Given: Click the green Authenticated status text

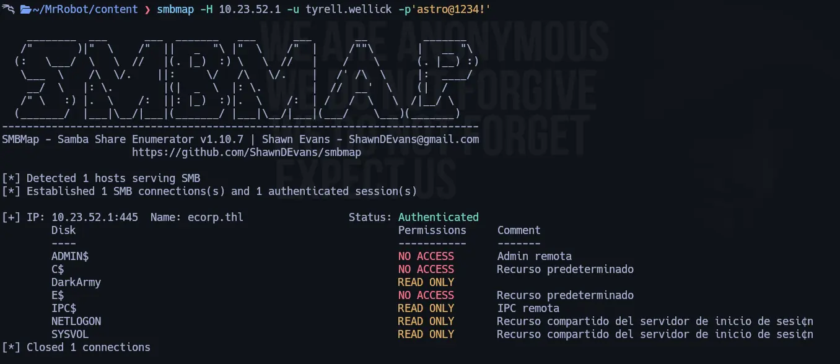Looking at the screenshot, I should coord(438,217).
